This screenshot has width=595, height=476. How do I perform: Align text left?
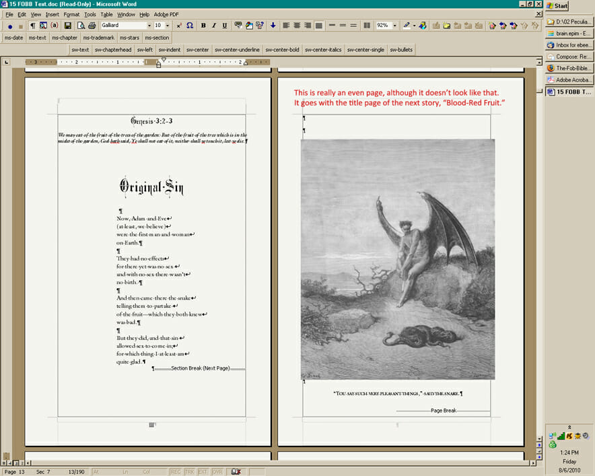tap(286, 26)
